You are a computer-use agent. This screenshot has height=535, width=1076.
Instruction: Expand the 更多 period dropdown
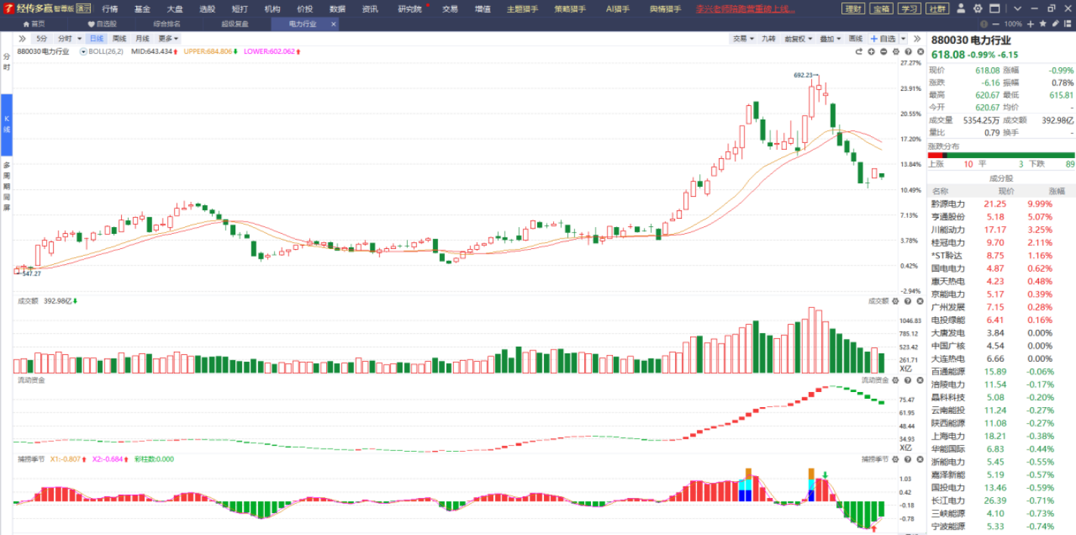pos(168,39)
